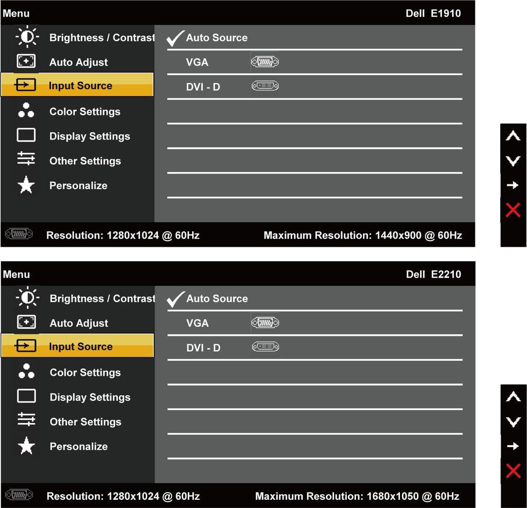
Task: Click the Other Settings sliders icon in E2210 menu
Action: point(27,419)
